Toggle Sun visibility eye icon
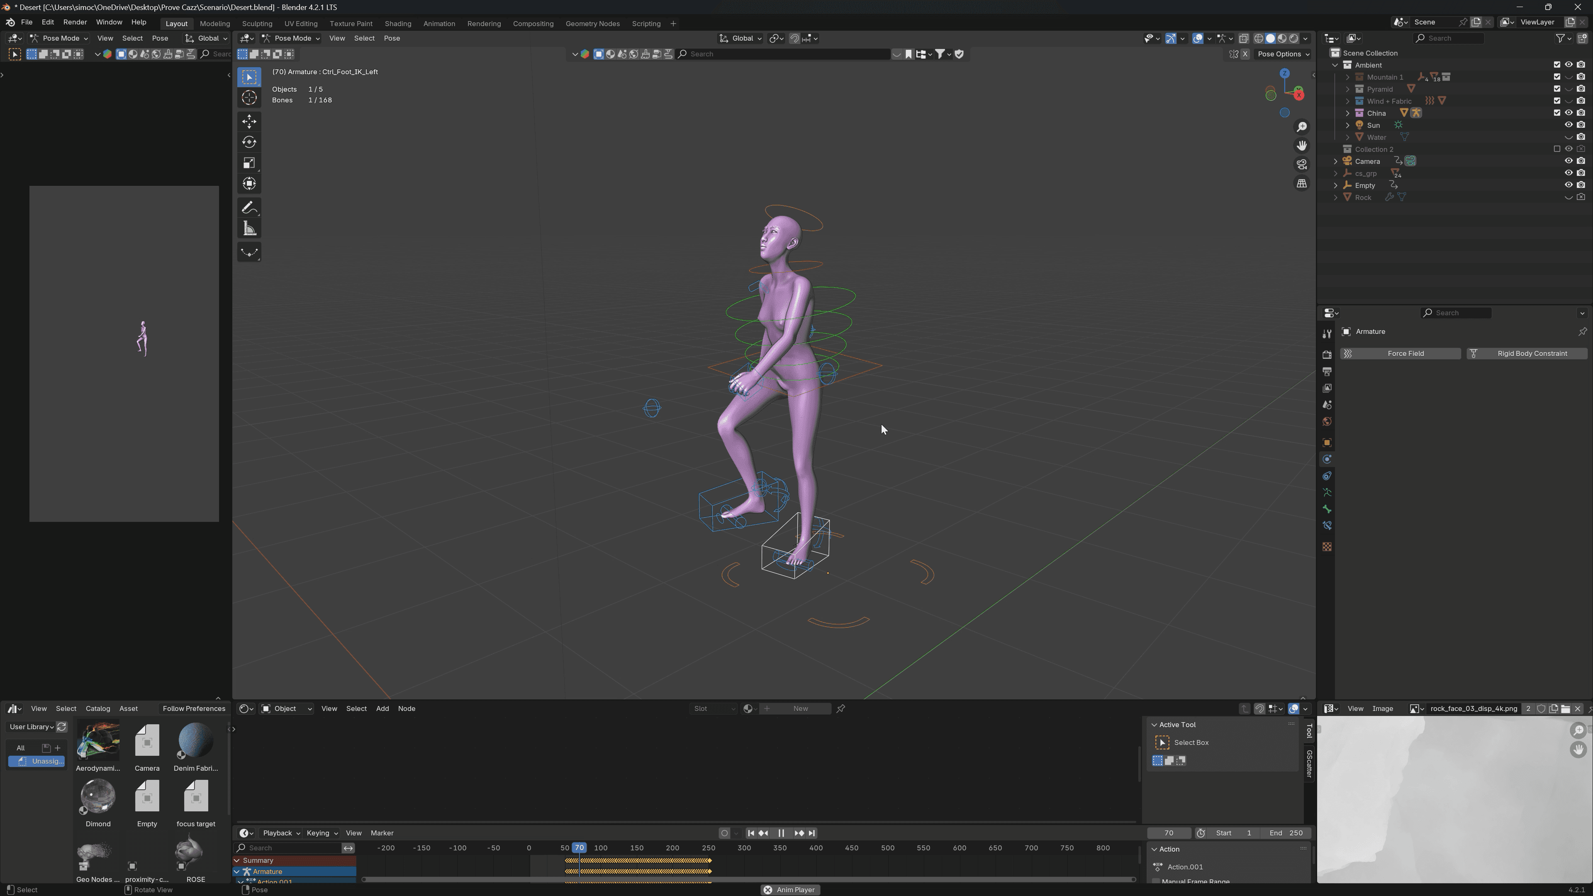 click(x=1568, y=125)
